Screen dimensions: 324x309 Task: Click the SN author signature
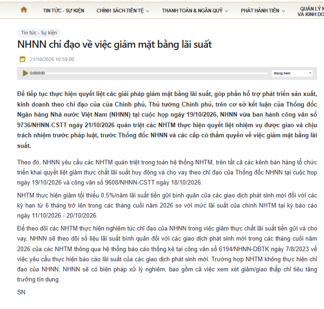pos(21,292)
